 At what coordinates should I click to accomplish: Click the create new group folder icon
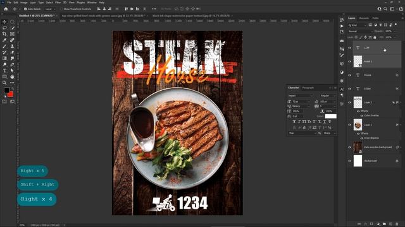384,224
